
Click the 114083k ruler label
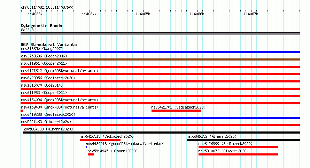35,14
